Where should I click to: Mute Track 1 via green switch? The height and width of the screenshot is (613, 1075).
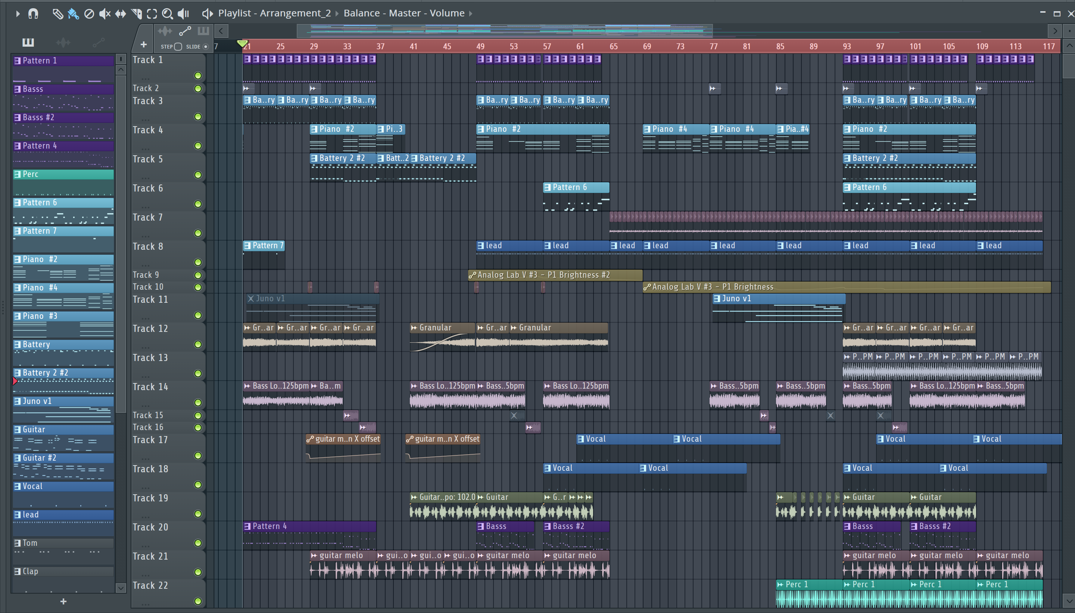click(198, 76)
